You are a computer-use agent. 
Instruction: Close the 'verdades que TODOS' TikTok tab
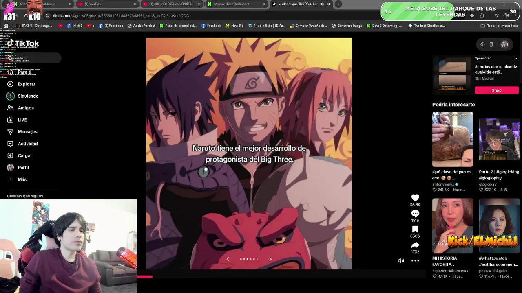tap(328, 4)
